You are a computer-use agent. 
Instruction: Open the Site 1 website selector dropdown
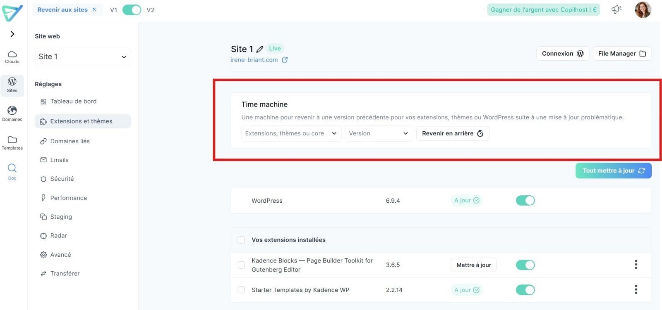(83, 57)
